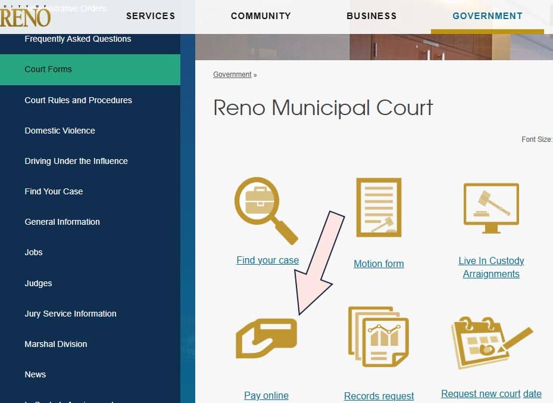Follow the Records request link

coord(379,396)
